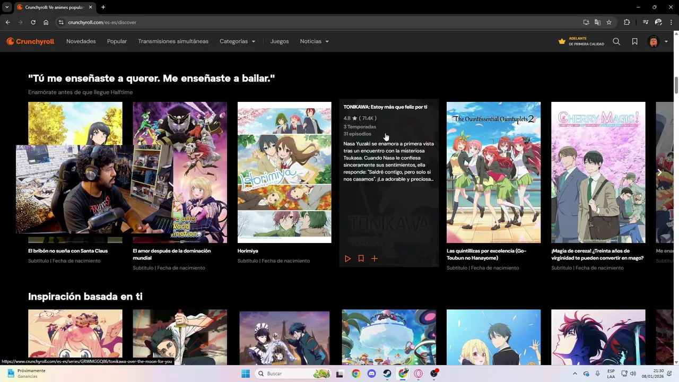Open the Crunchyroll watchlist bookmark icon
This screenshot has width=679, height=382.
(x=634, y=41)
